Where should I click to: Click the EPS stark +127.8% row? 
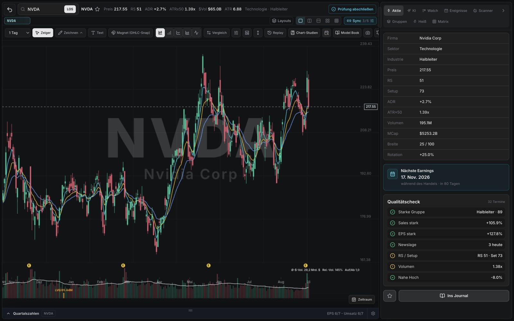pos(446,234)
